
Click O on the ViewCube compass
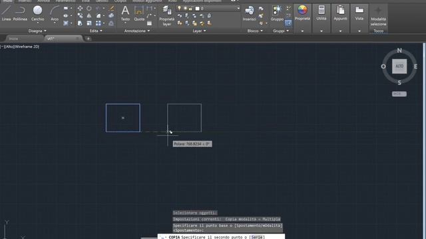[383, 66]
